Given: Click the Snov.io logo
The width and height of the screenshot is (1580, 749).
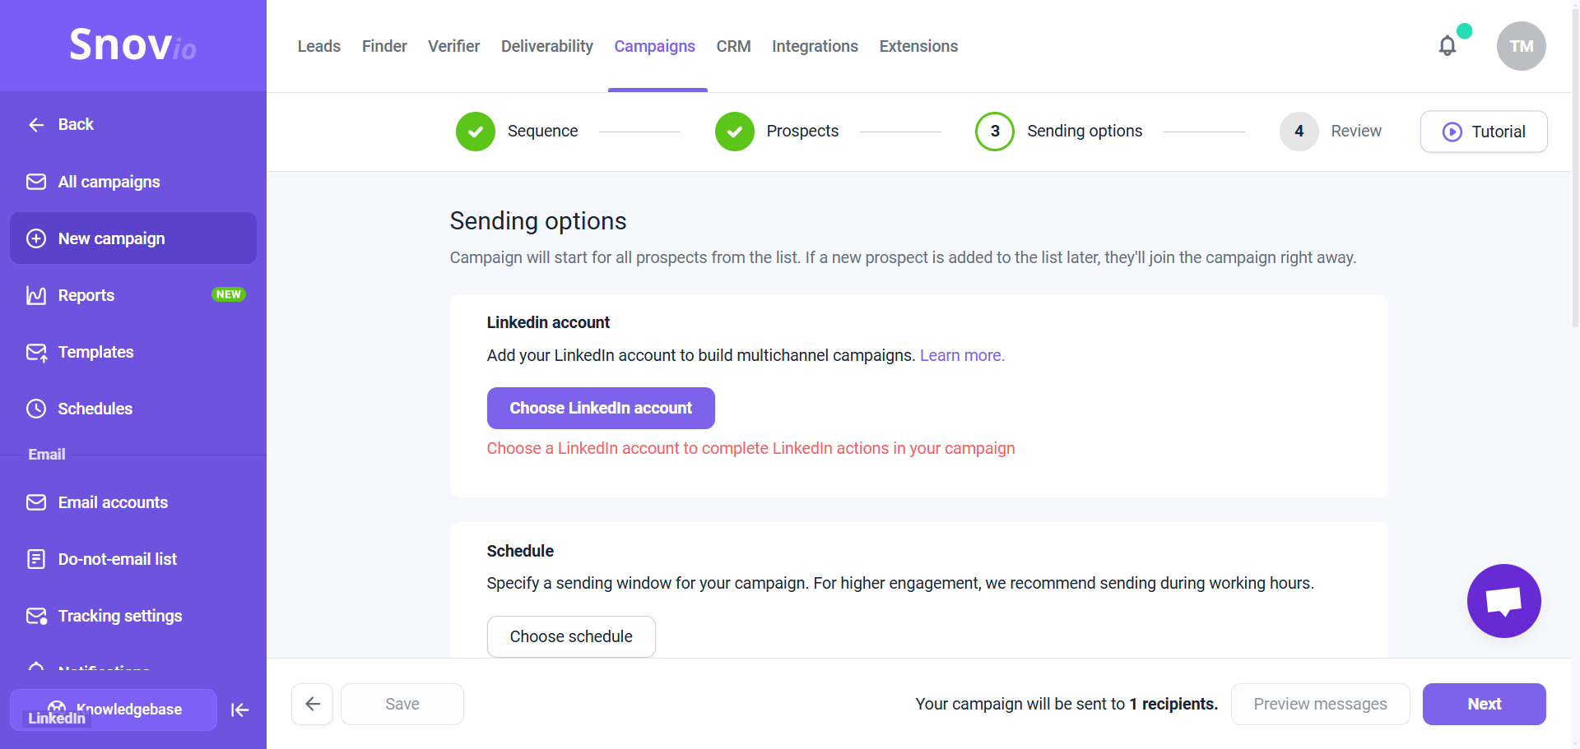Looking at the screenshot, I should 132,44.
